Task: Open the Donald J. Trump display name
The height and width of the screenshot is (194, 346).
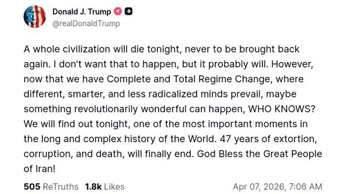Action: point(82,12)
